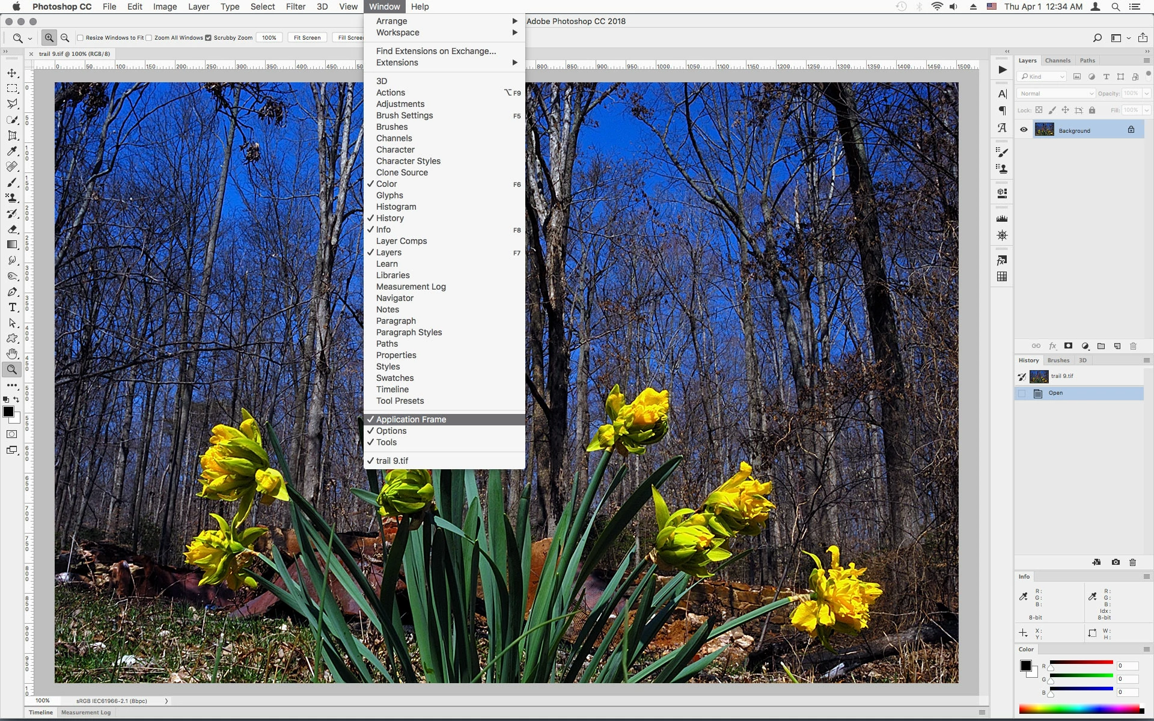Select the Move tool
The image size is (1154, 721).
12,73
